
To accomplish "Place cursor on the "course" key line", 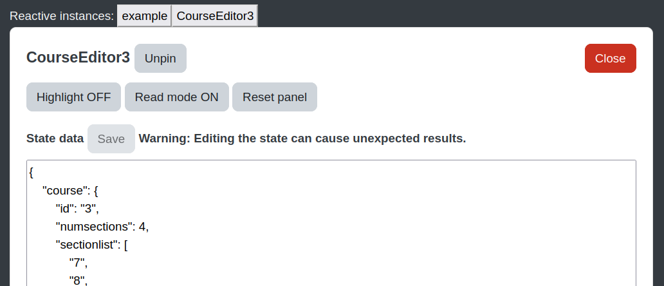I will (x=70, y=191).
